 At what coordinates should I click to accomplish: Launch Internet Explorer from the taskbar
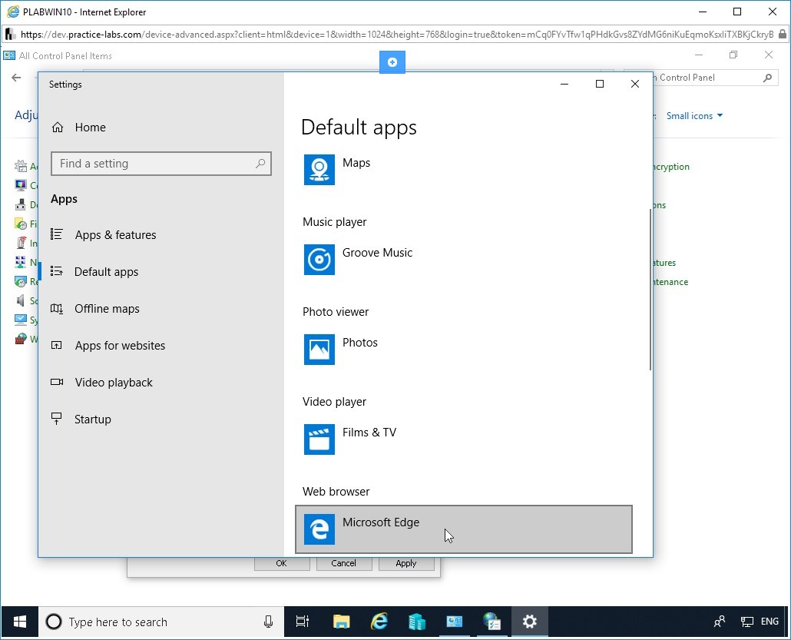coord(379,622)
